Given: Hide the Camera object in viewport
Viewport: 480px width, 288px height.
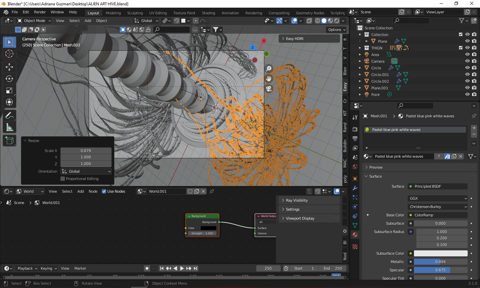Looking at the screenshot, I should [467, 61].
